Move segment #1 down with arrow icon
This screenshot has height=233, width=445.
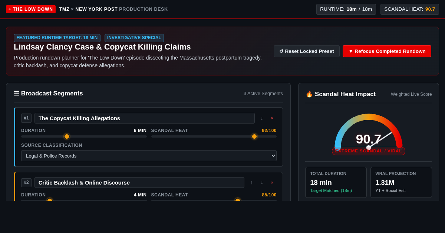pos(262,118)
